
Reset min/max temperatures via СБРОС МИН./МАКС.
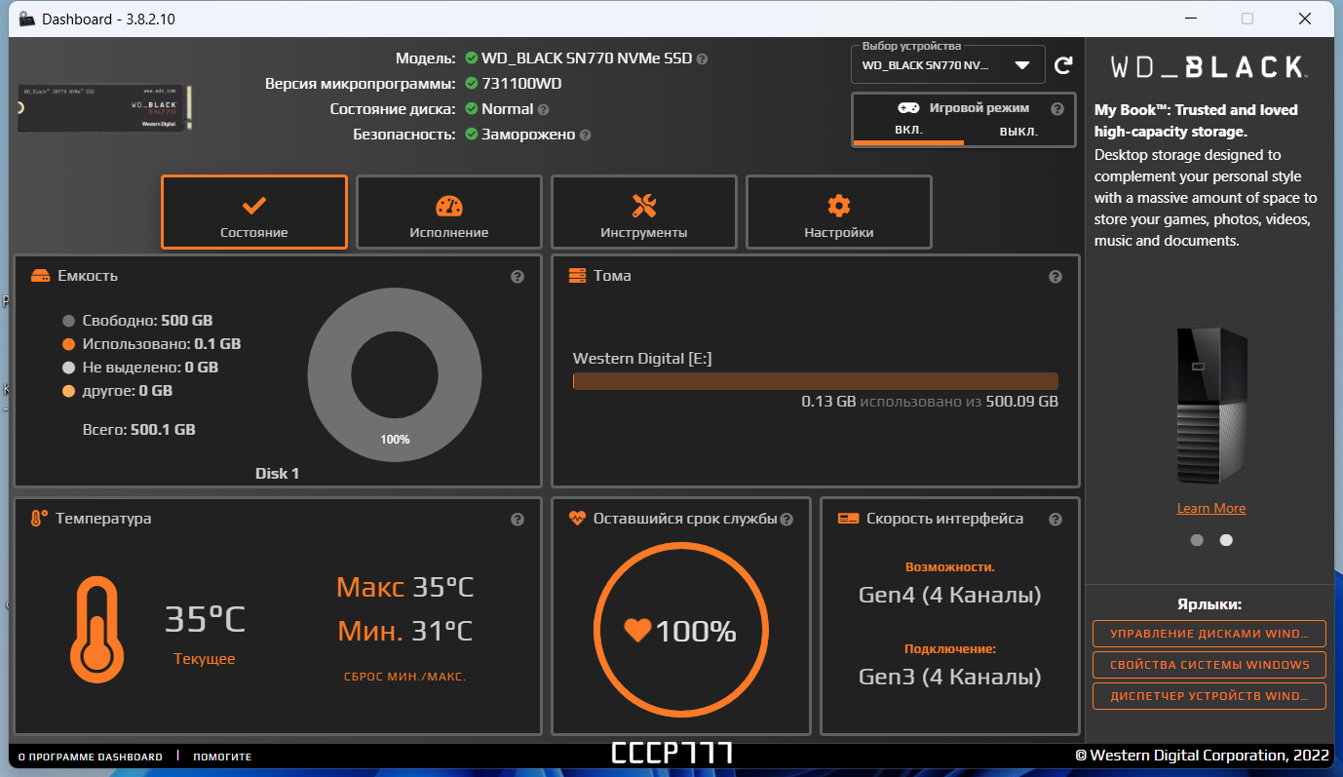(x=404, y=676)
